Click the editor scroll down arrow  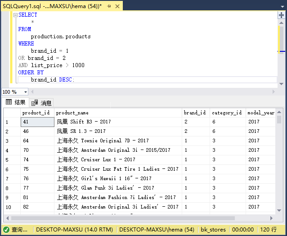click(281, 84)
